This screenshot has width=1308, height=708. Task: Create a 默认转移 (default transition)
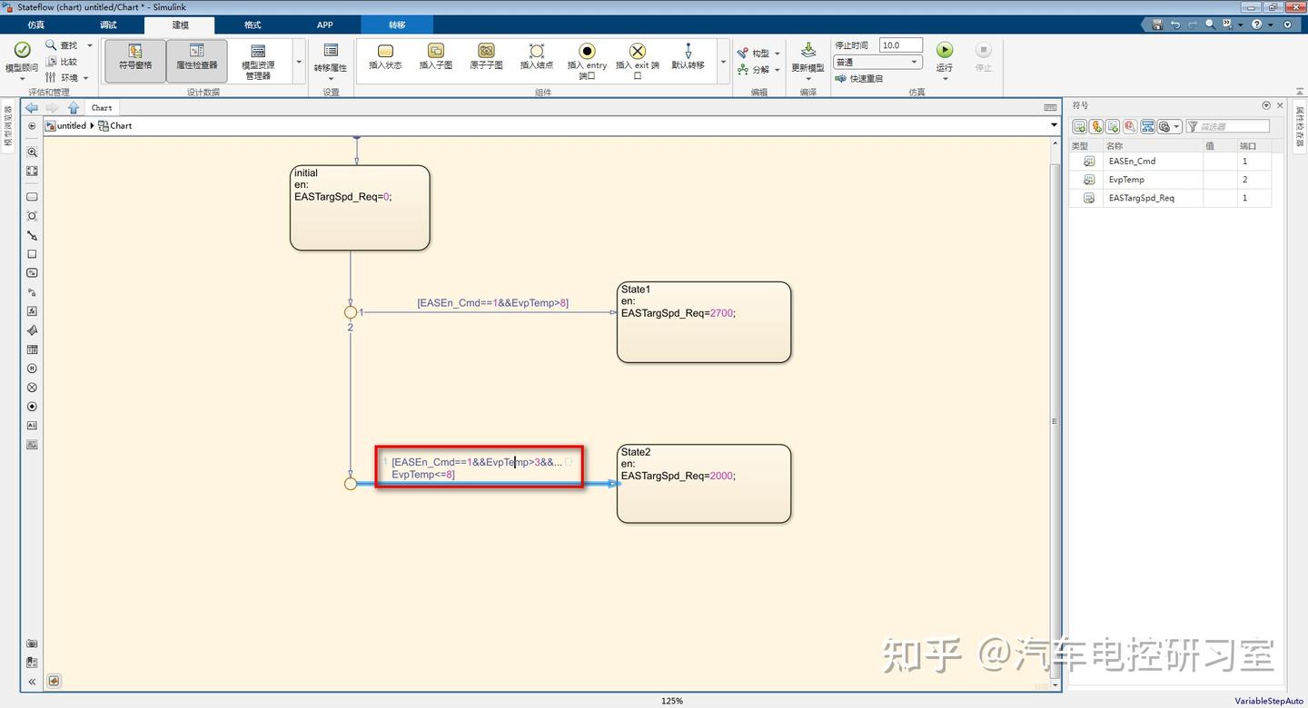(689, 56)
